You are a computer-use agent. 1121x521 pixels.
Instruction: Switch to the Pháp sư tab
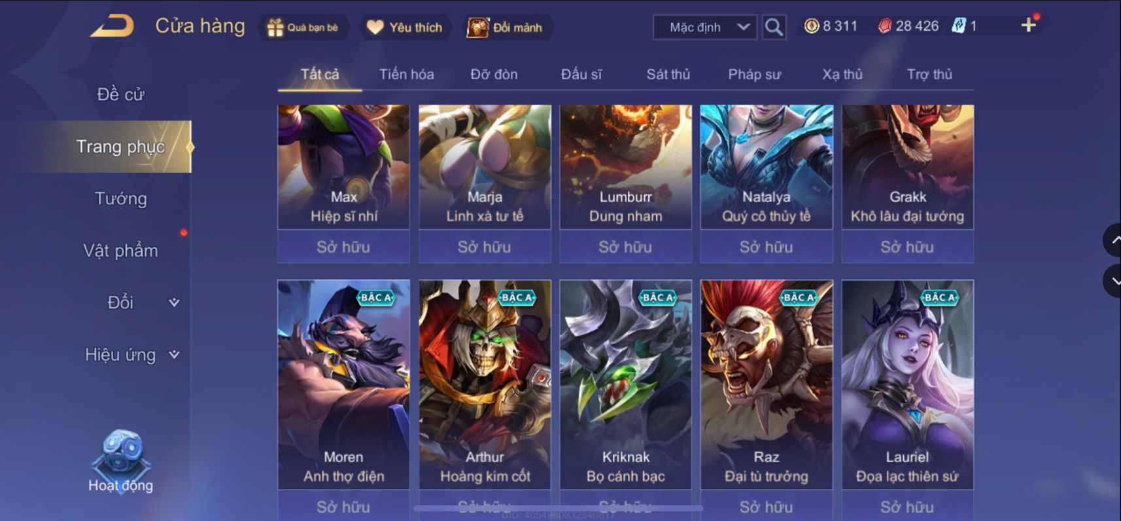coord(754,75)
